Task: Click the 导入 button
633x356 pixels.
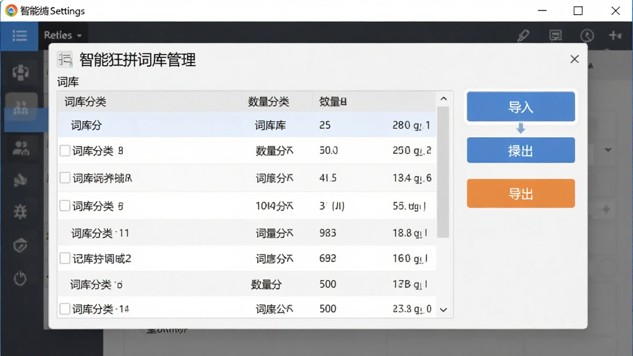Action: click(x=520, y=106)
